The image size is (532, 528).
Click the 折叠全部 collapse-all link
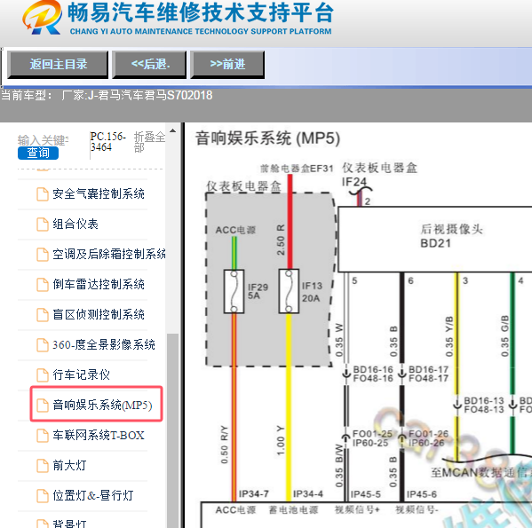point(149,142)
